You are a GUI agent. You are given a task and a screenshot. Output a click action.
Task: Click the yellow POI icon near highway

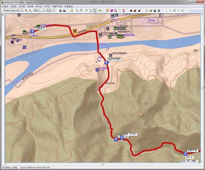75,31
